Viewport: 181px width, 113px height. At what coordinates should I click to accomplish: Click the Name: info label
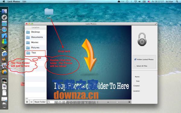(137, 77)
